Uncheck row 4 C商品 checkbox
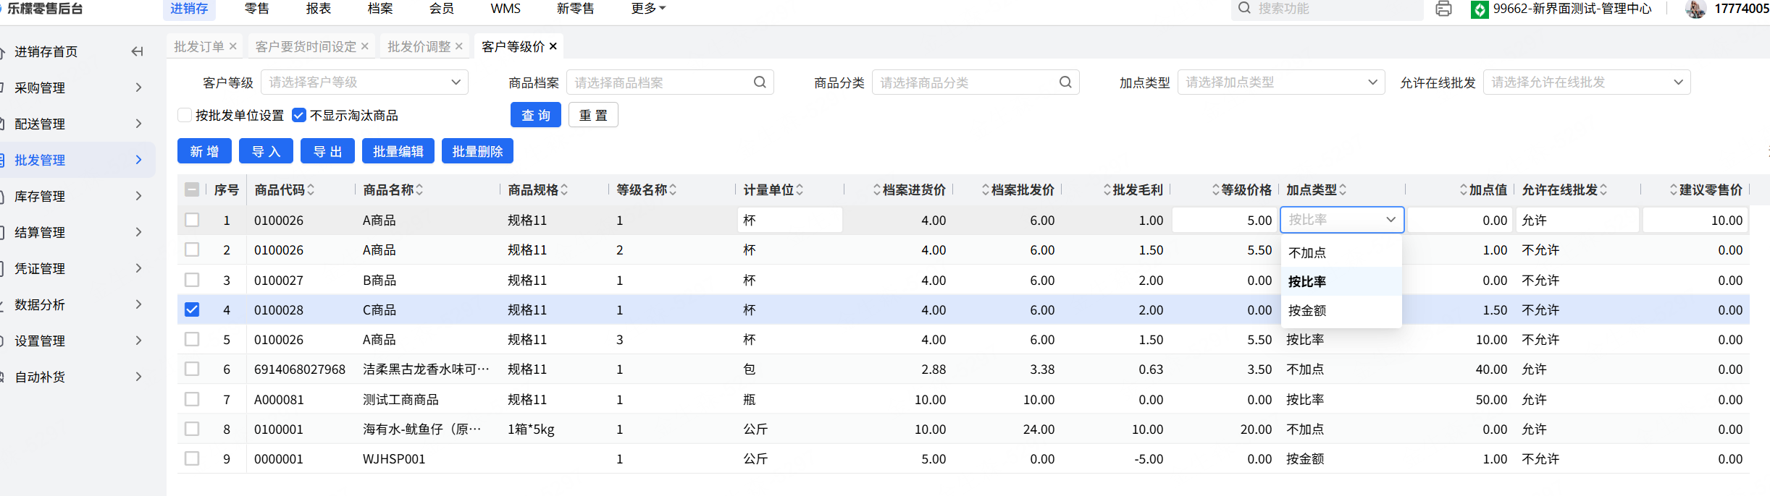Screen dimensions: 1770x496 (192, 309)
